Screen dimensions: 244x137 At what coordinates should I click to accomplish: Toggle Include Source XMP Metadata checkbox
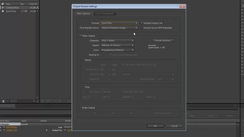[x=142, y=28]
